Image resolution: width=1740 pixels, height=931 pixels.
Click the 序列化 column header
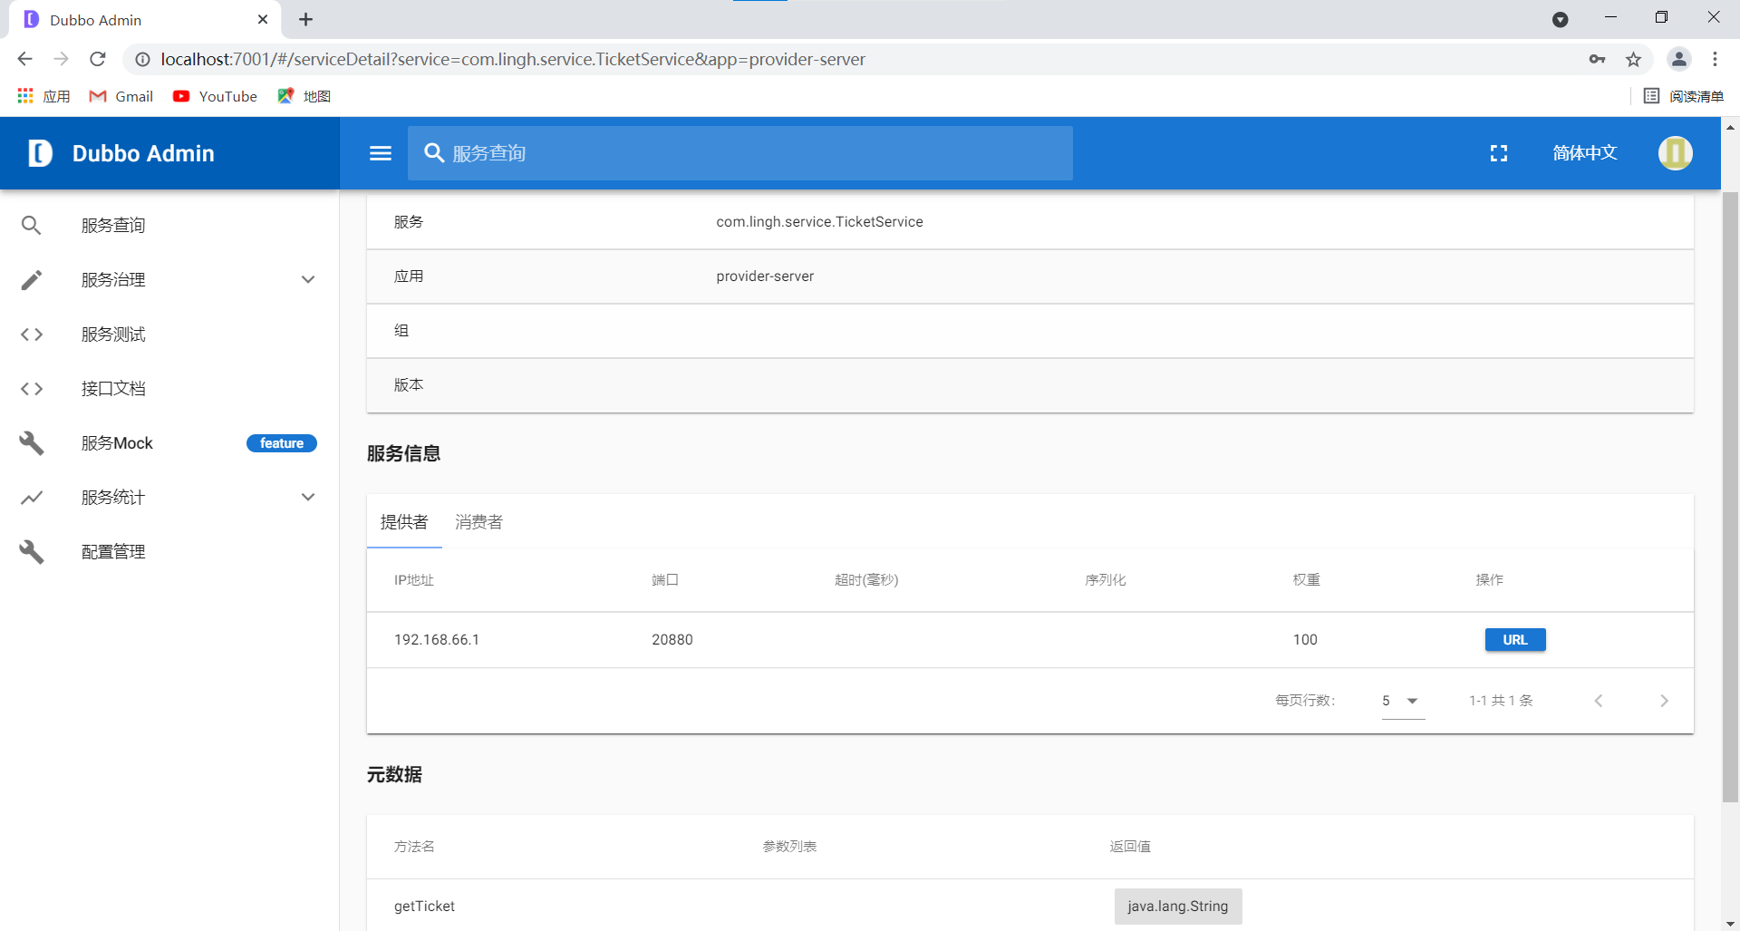point(1106,580)
